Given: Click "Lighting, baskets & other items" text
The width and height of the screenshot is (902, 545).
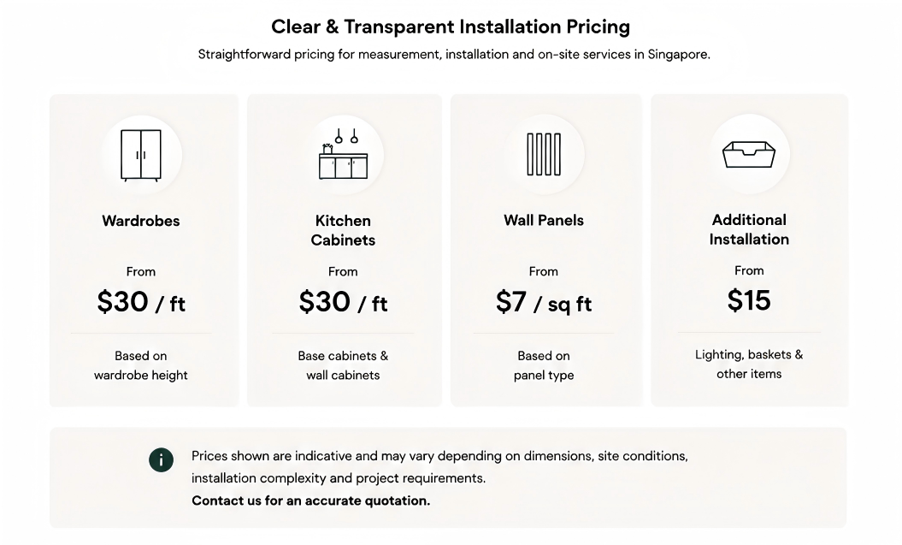Looking at the screenshot, I should pyautogui.click(x=749, y=364).
